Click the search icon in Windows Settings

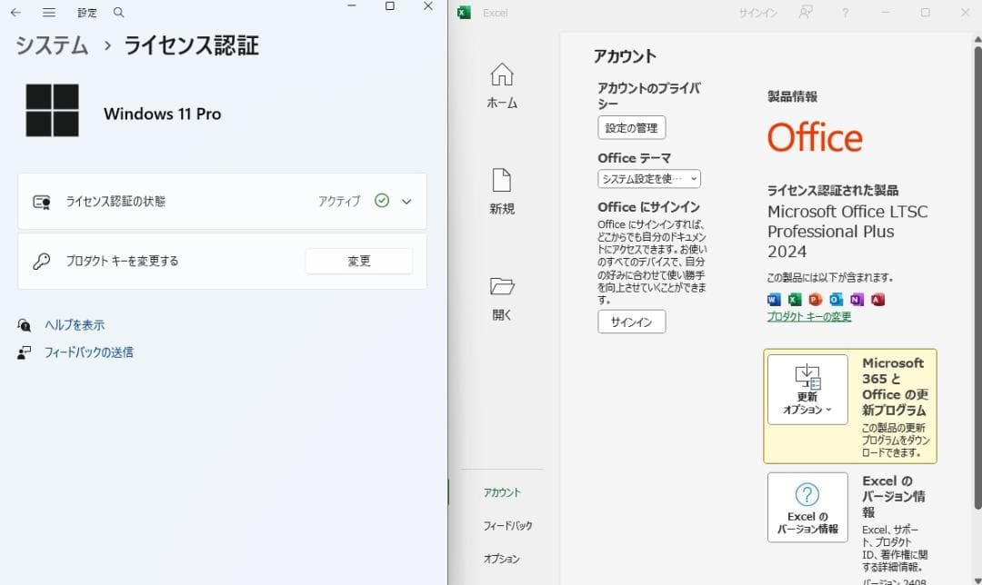tap(118, 13)
